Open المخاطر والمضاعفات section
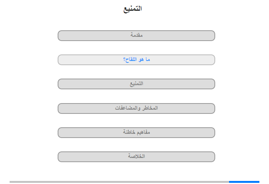269x184 pixels. click(136, 108)
